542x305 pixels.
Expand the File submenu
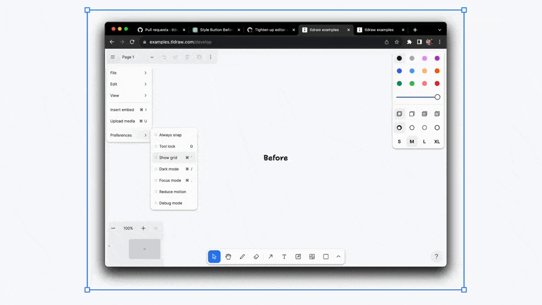coord(129,73)
